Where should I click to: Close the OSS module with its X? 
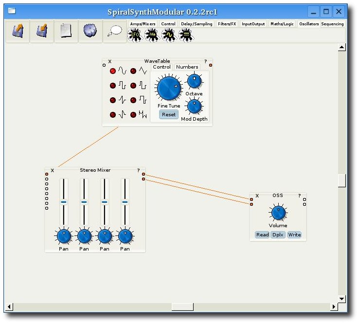click(x=257, y=196)
